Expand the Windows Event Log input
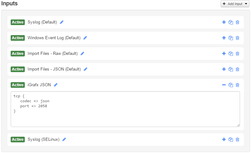251x153 pixels. coord(224,38)
